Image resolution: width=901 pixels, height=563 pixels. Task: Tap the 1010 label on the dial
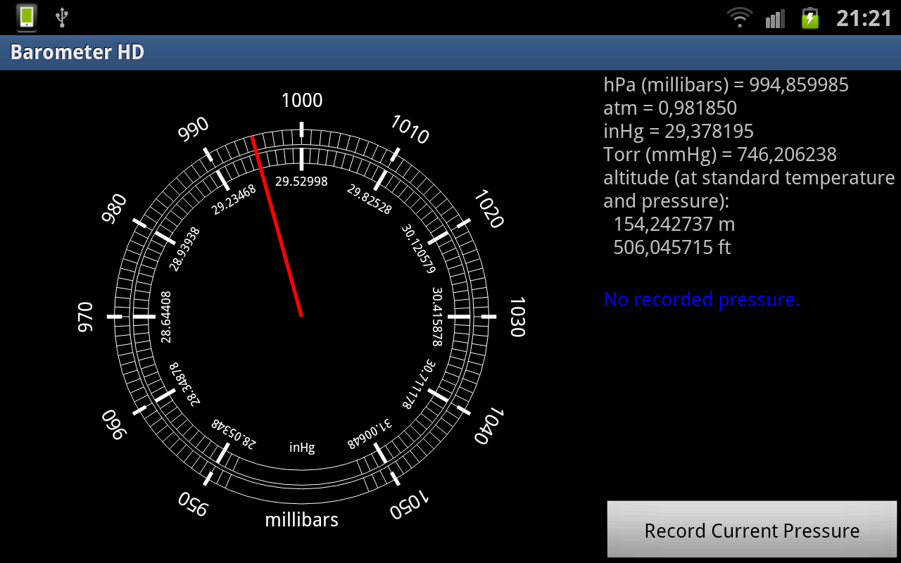(409, 129)
